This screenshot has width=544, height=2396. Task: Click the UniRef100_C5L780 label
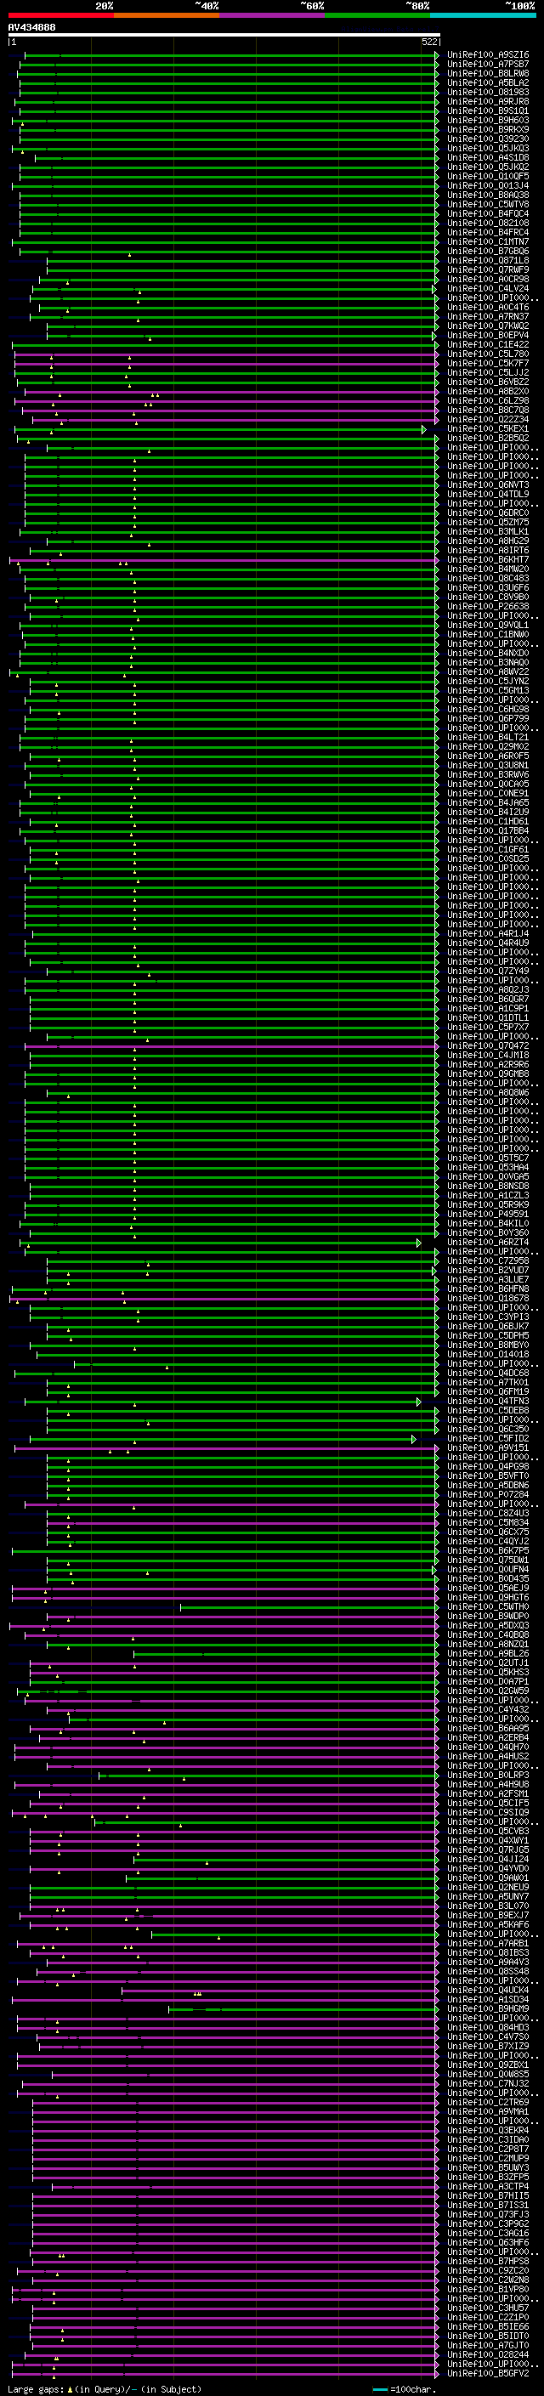pos(487,354)
